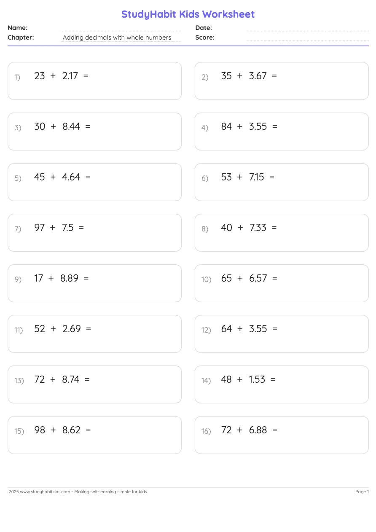Click problem 16 box: 72 + 6.88
The width and height of the screenshot is (376, 532).
[282, 435]
